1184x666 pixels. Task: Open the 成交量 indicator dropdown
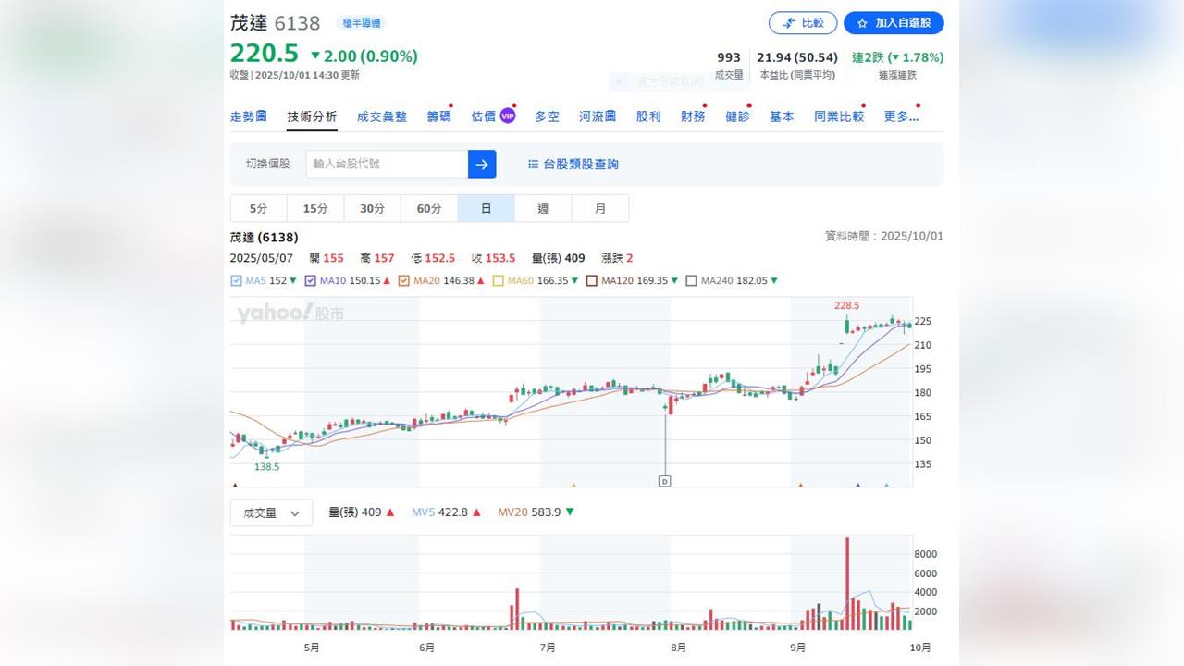point(271,512)
